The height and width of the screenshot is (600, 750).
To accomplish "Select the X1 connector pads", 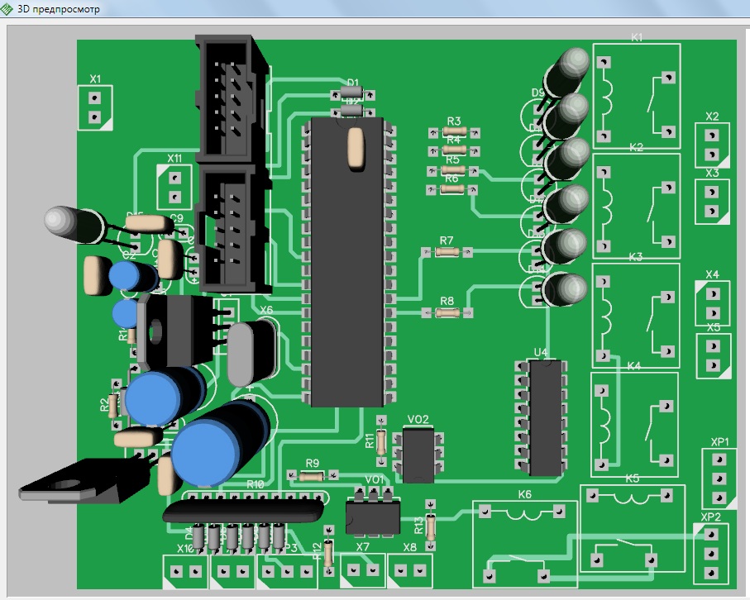I will coord(94,107).
